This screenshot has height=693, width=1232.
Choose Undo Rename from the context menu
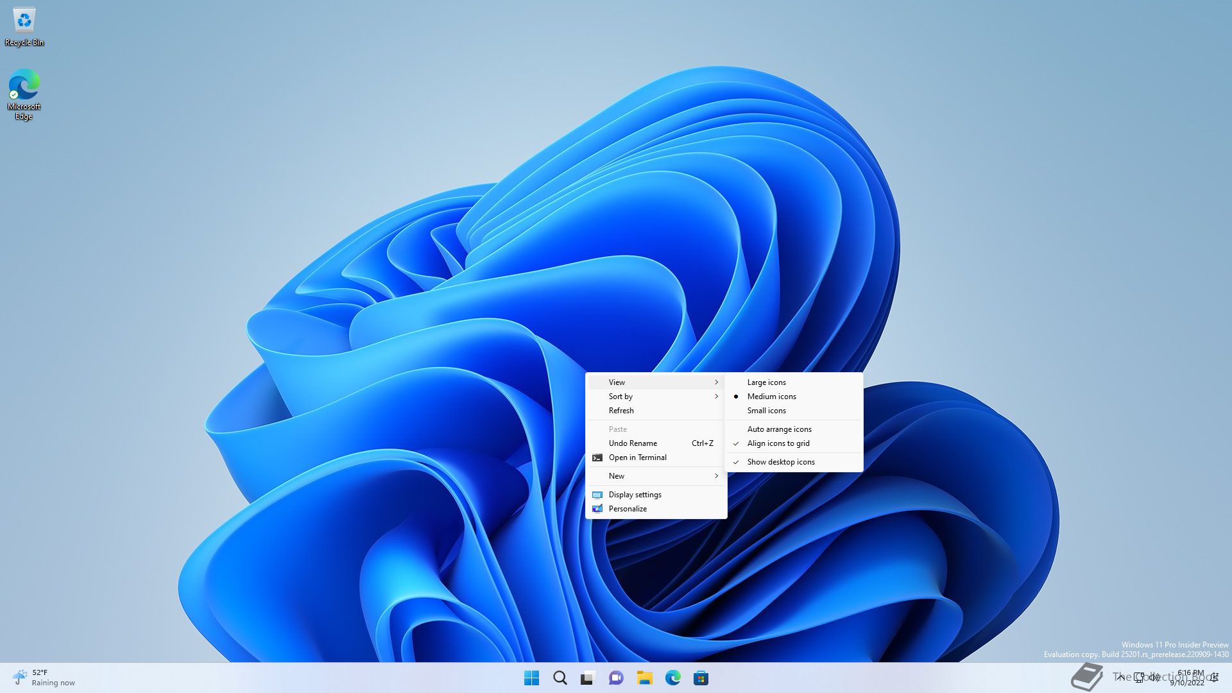click(x=656, y=443)
